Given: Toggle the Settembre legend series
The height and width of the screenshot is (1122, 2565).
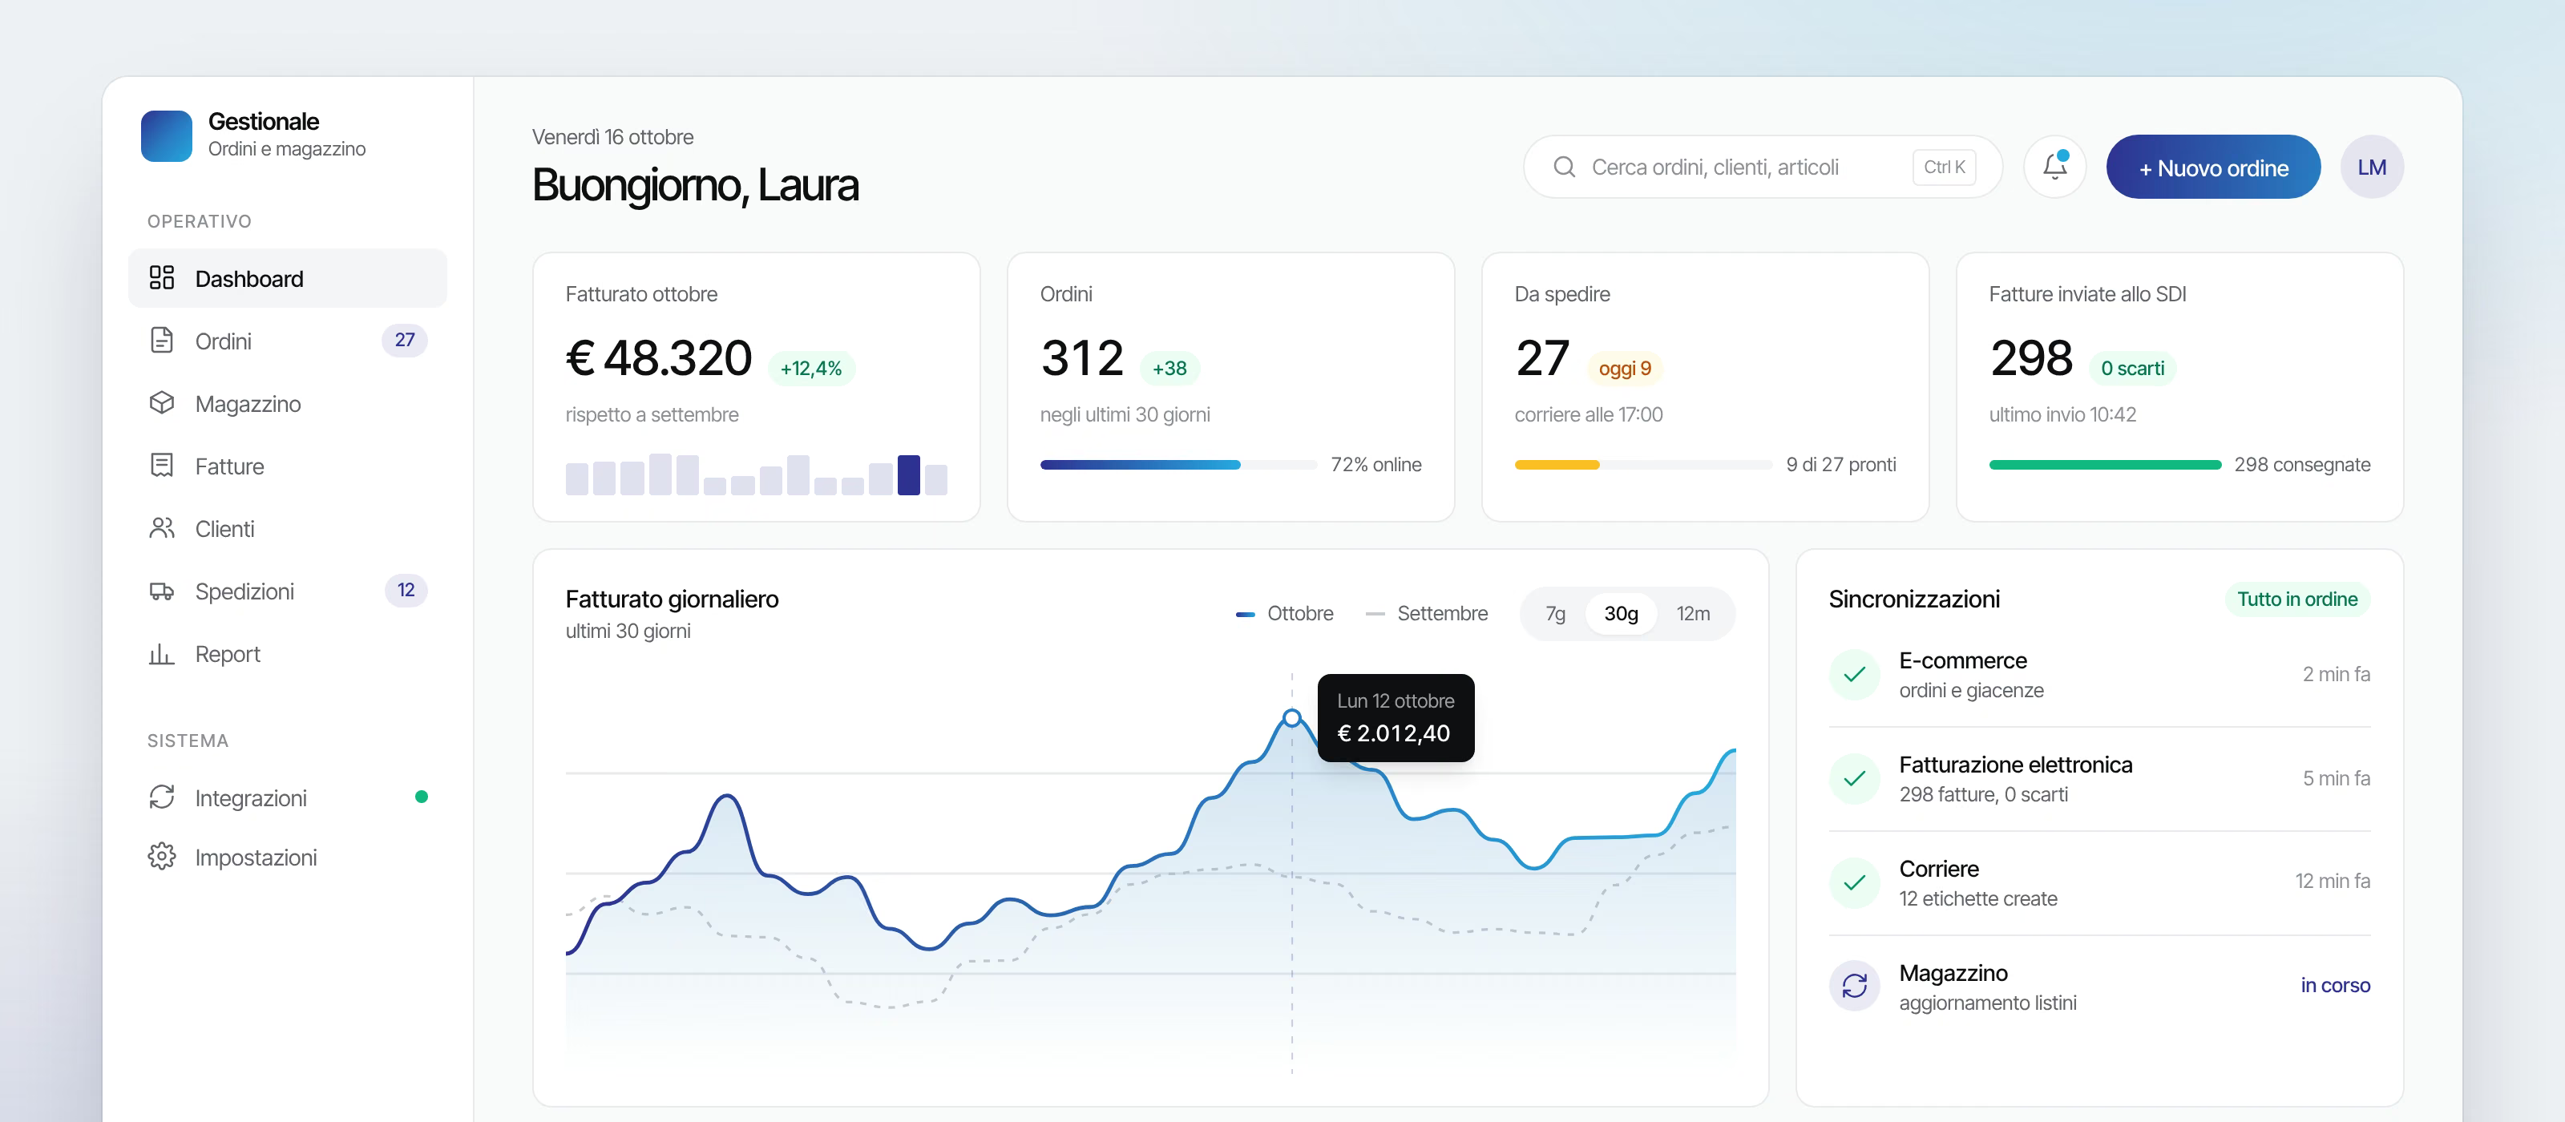Looking at the screenshot, I should point(1427,613).
